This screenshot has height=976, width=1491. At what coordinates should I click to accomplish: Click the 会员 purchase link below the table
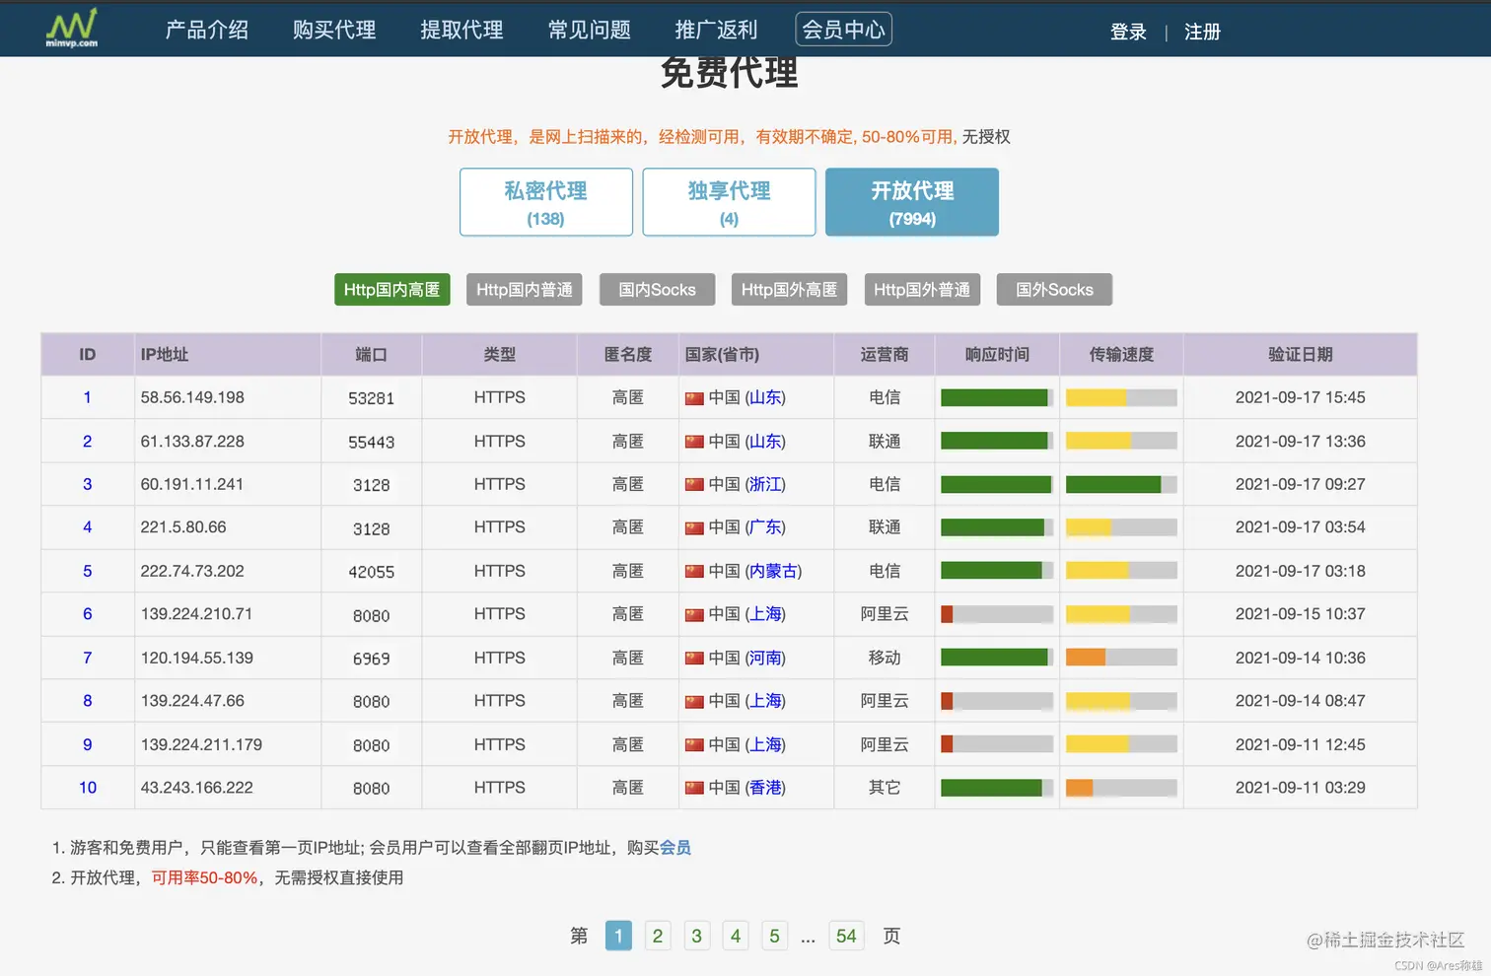(677, 848)
